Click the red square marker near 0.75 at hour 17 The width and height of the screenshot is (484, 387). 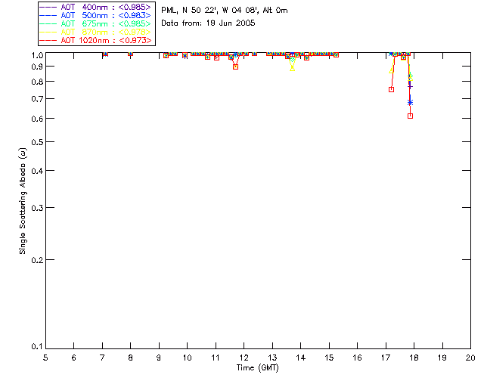(392, 89)
